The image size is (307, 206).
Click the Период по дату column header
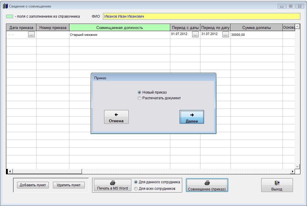[x=215, y=28]
